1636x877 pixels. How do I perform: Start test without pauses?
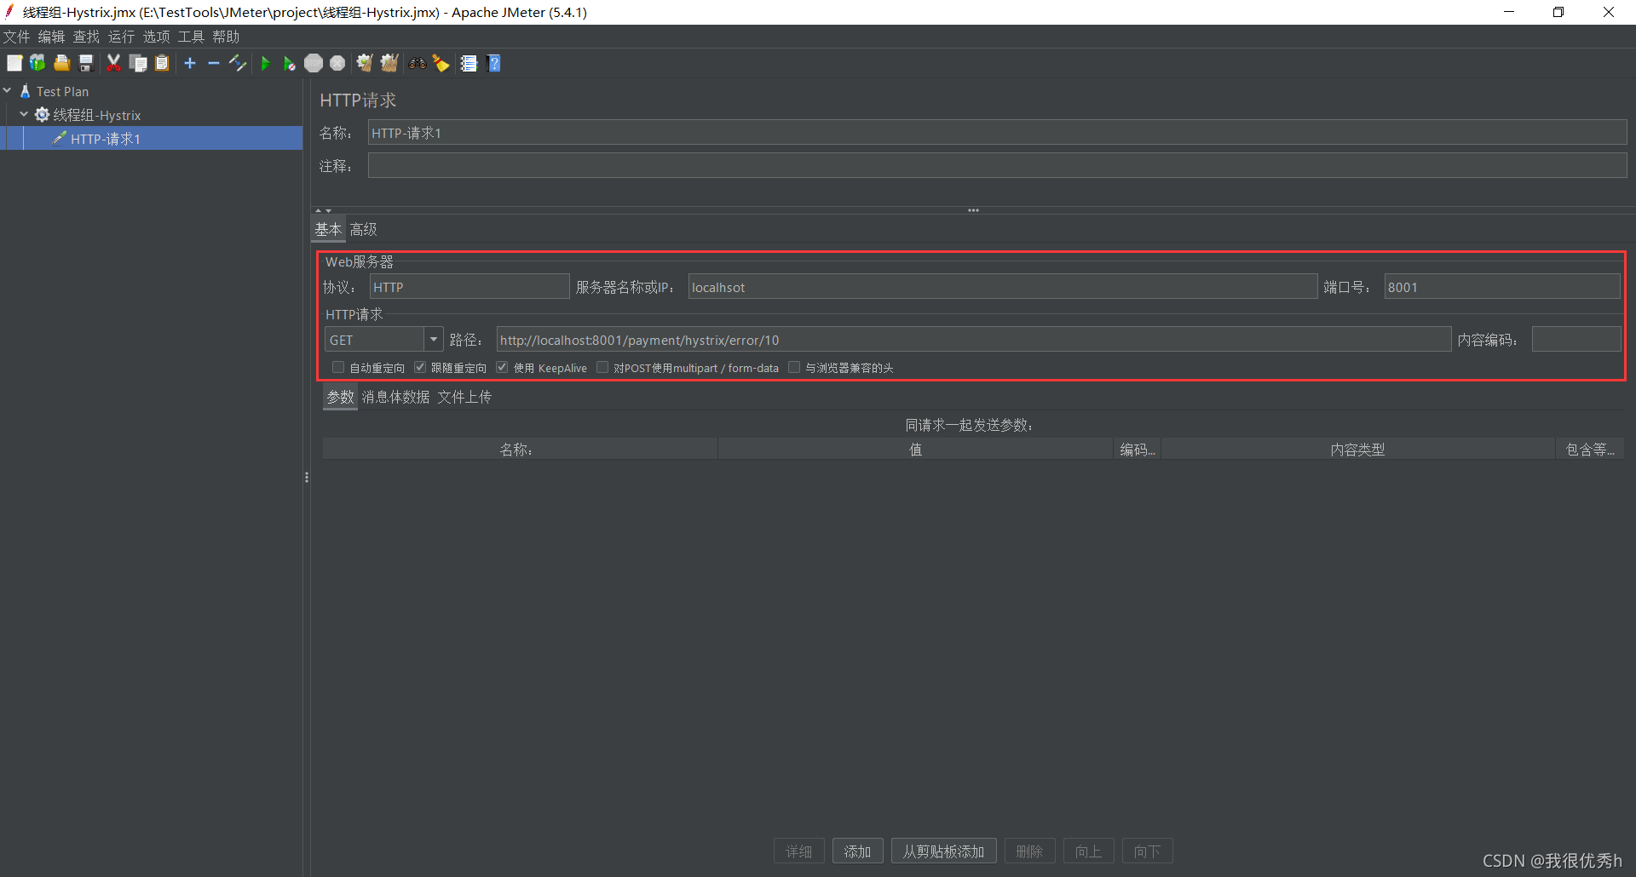(289, 63)
